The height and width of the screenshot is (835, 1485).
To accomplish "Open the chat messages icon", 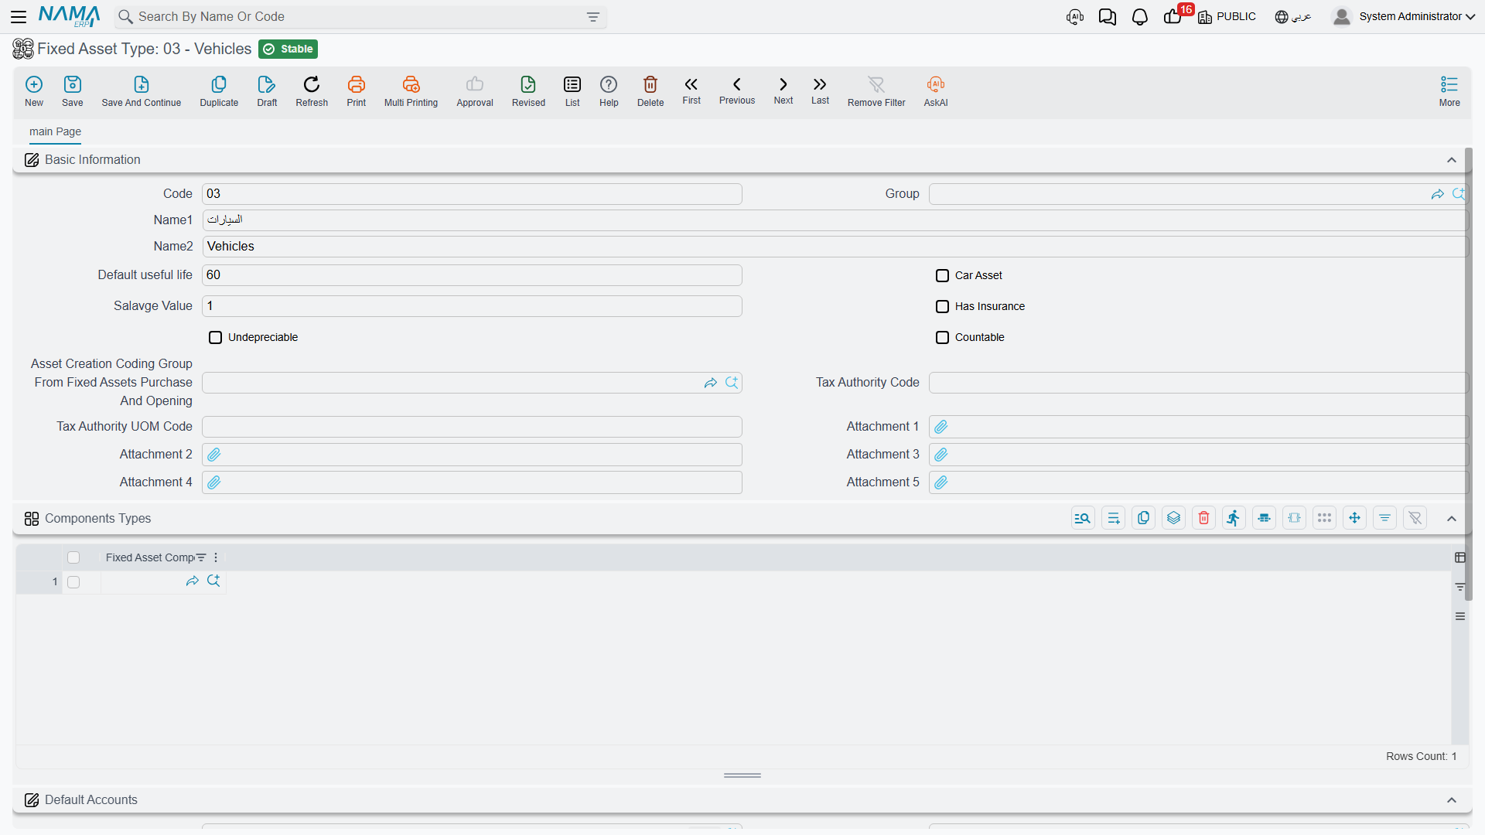I will 1107,17.
